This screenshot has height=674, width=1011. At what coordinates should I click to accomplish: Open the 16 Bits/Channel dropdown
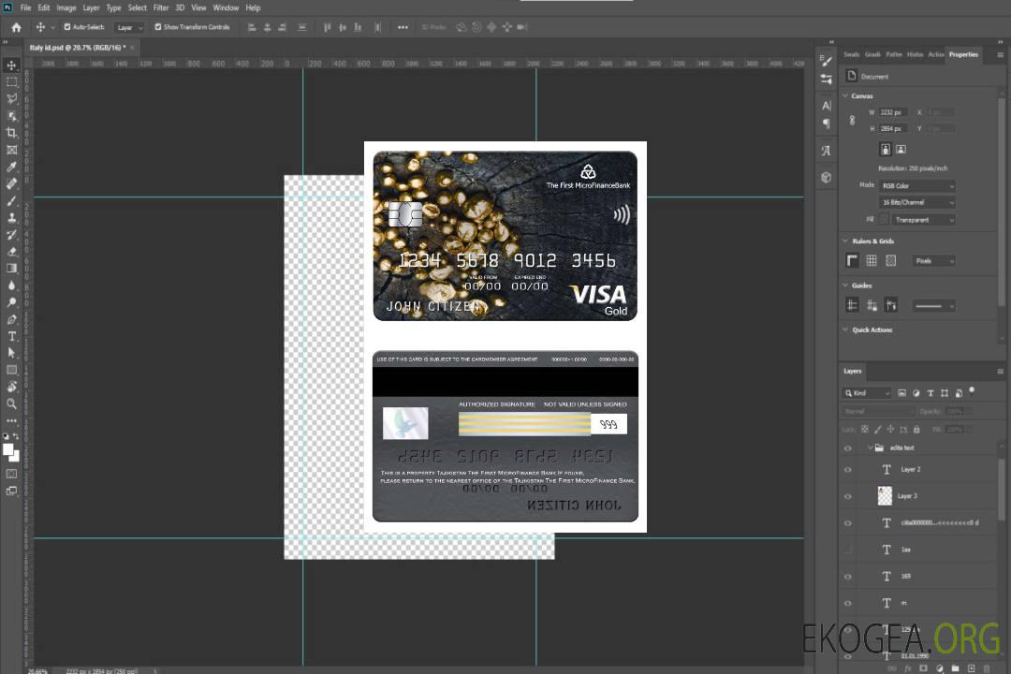click(917, 202)
